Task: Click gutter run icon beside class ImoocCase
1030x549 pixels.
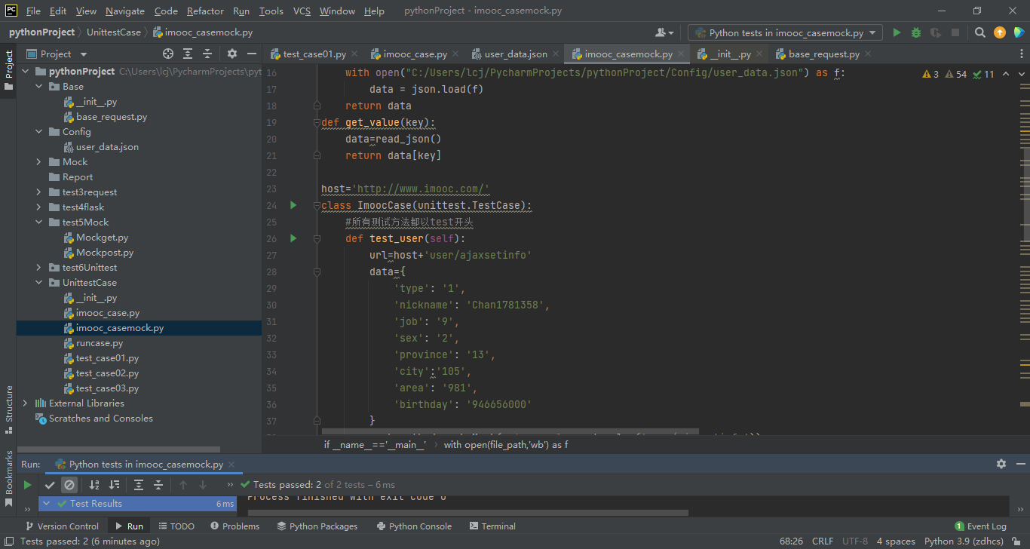Action: coord(293,205)
